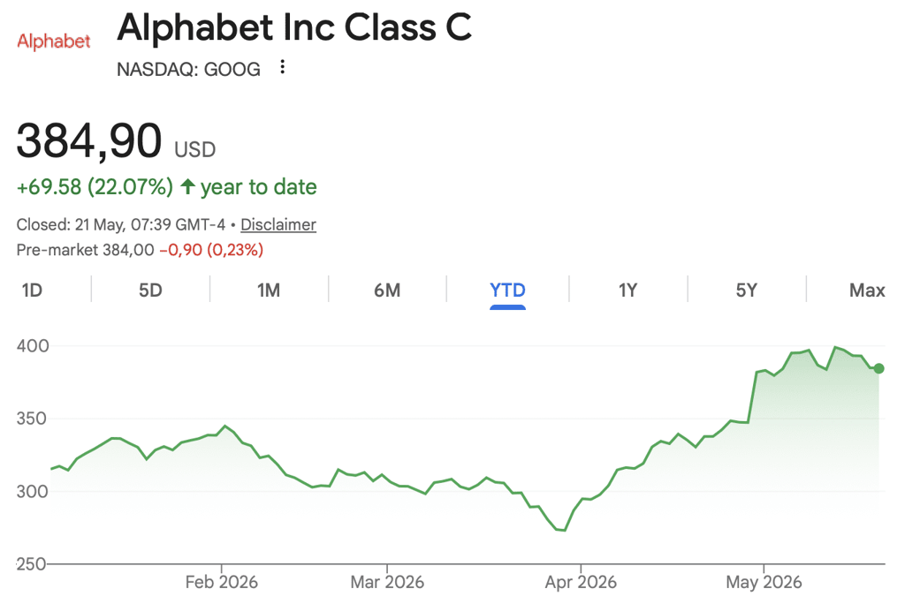This screenshot has height=604, width=905.
Task: View the 5Y price history
Action: tap(746, 291)
